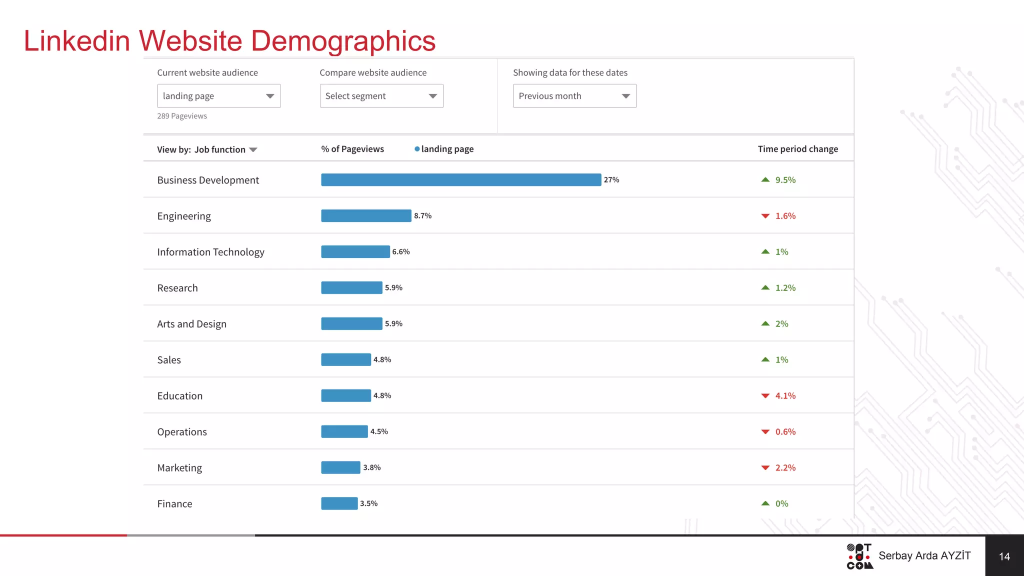Select the Operations row label
Viewport: 1024px width, 576px height.
[x=182, y=432]
